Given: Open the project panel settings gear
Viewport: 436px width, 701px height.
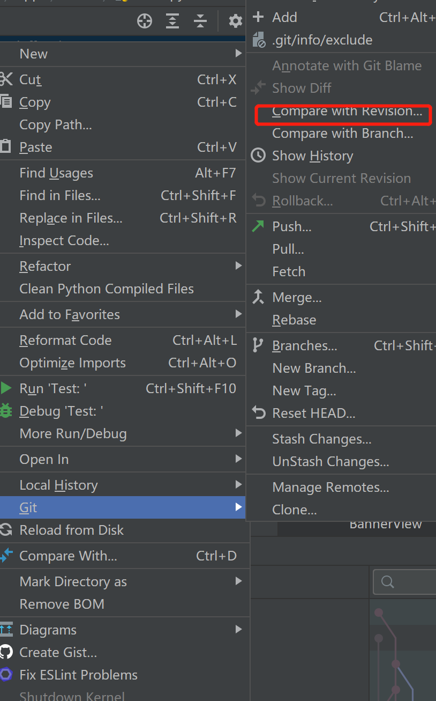Looking at the screenshot, I should pyautogui.click(x=235, y=21).
